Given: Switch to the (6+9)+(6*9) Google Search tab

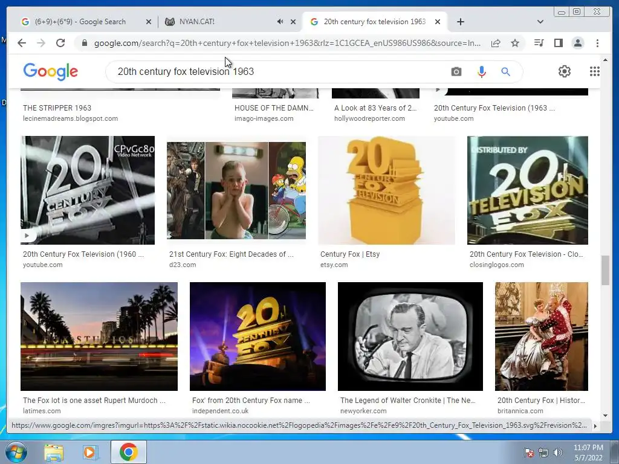Looking at the screenshot, I should 80,22.
